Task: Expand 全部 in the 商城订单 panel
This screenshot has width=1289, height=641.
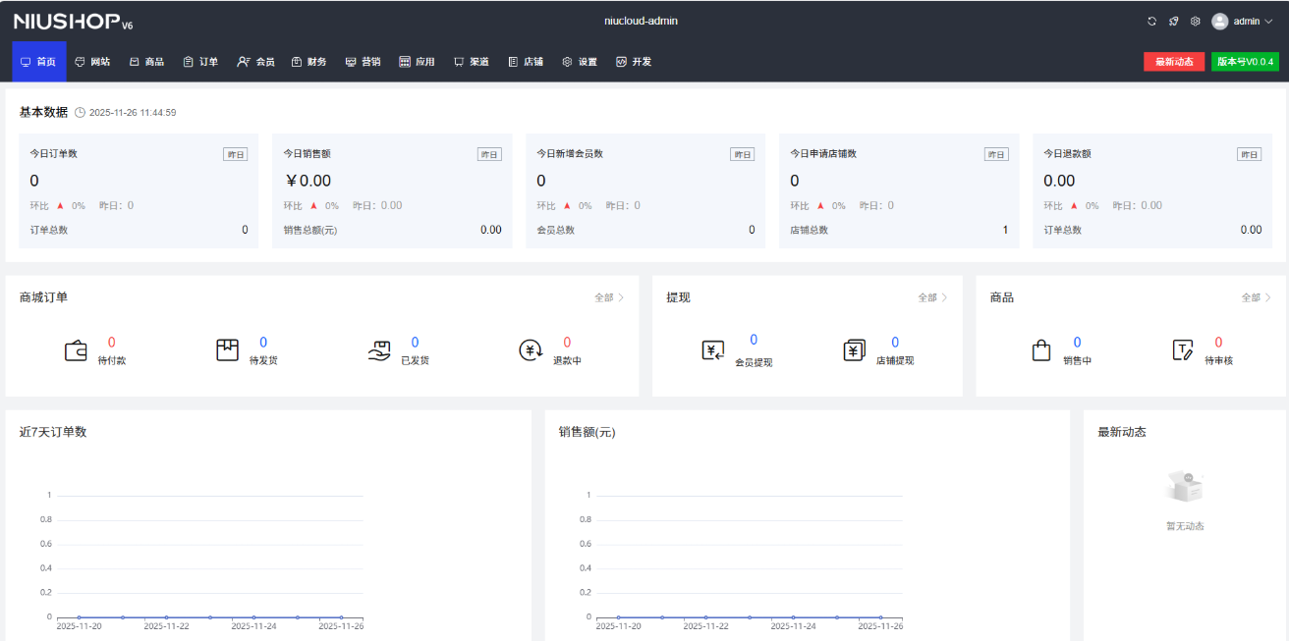Action: coord(609,297)
